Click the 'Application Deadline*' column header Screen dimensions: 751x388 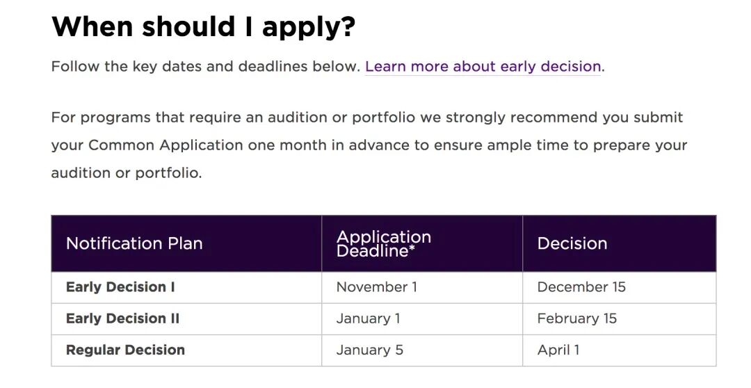coord(383,243)
